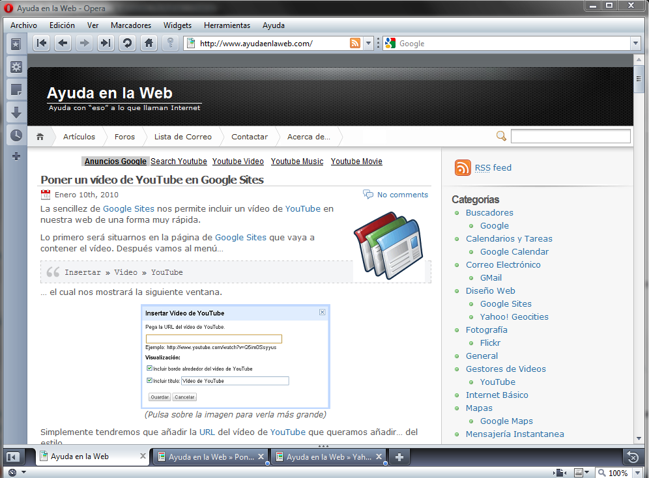Image resolution: width=649 pixels, height=478 pixels.
Task: Click the magnifier icon beside the site search box
Action: (501, 136)
